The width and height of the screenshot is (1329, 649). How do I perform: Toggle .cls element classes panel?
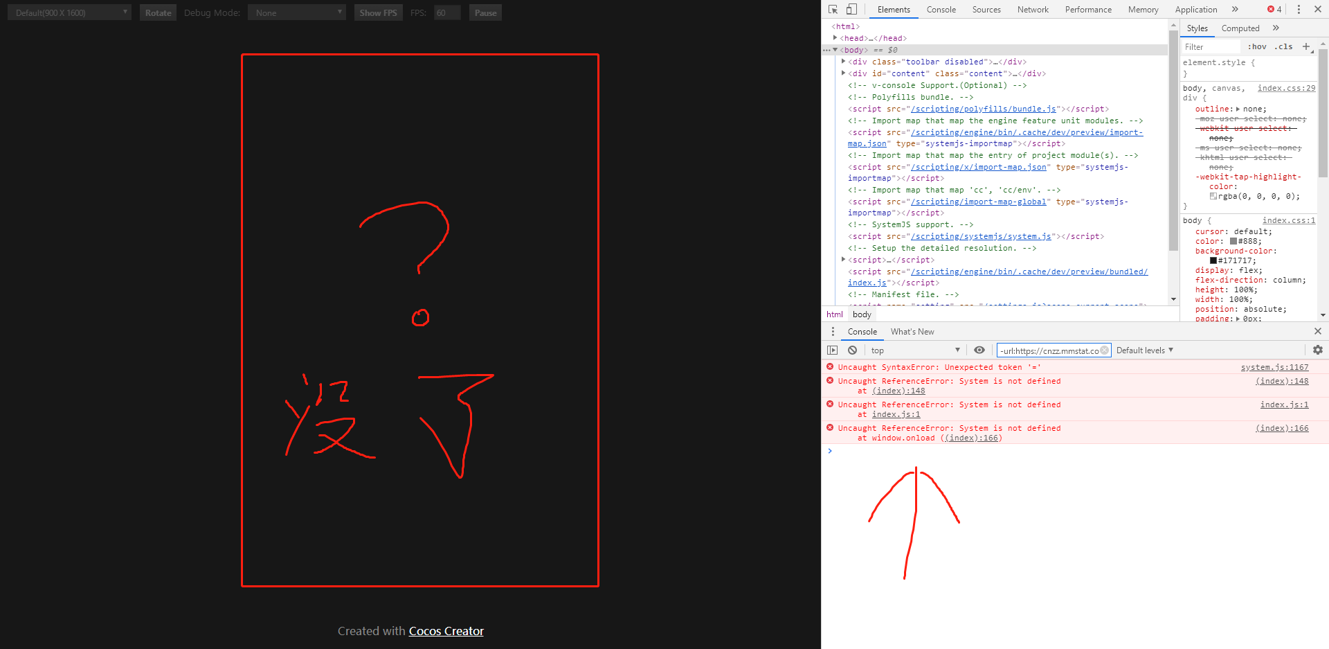[1285, 47]
